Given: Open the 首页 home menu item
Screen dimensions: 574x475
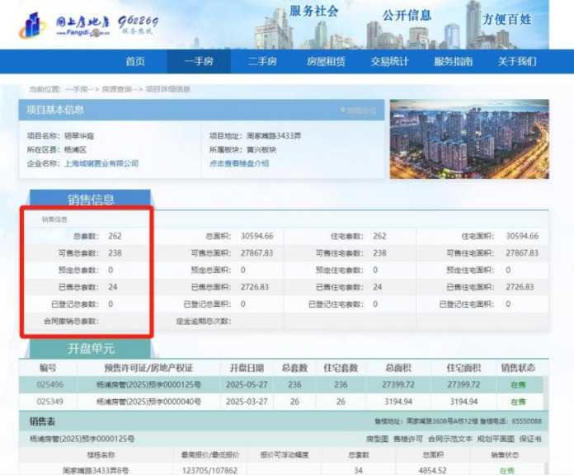Looking at the screenshot, I should click(135, 62).
